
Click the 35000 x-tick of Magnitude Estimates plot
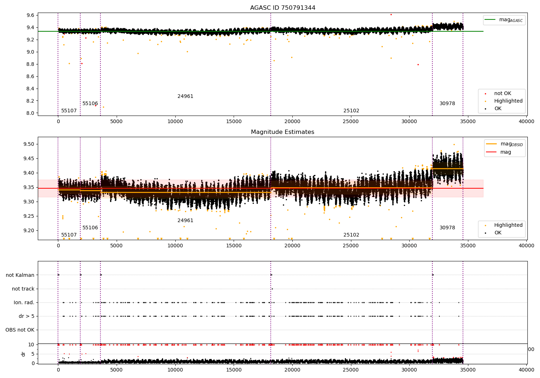(x=468, y=246)
